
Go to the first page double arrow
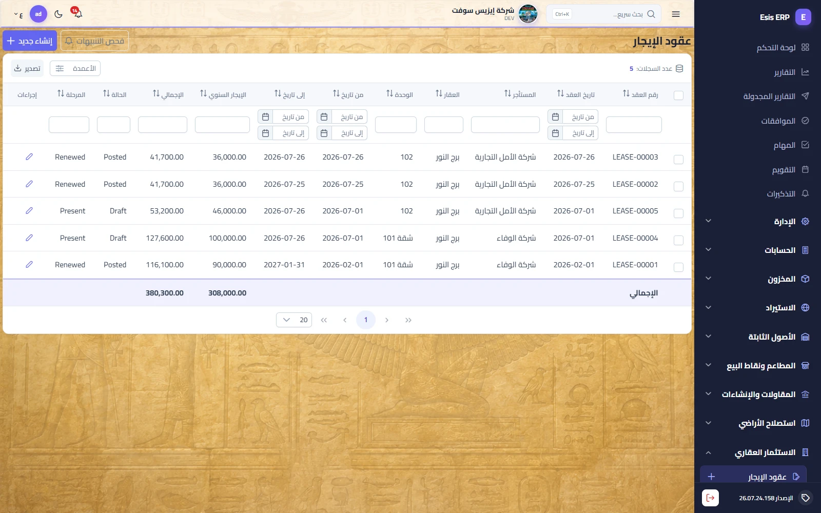coord(324,320)
